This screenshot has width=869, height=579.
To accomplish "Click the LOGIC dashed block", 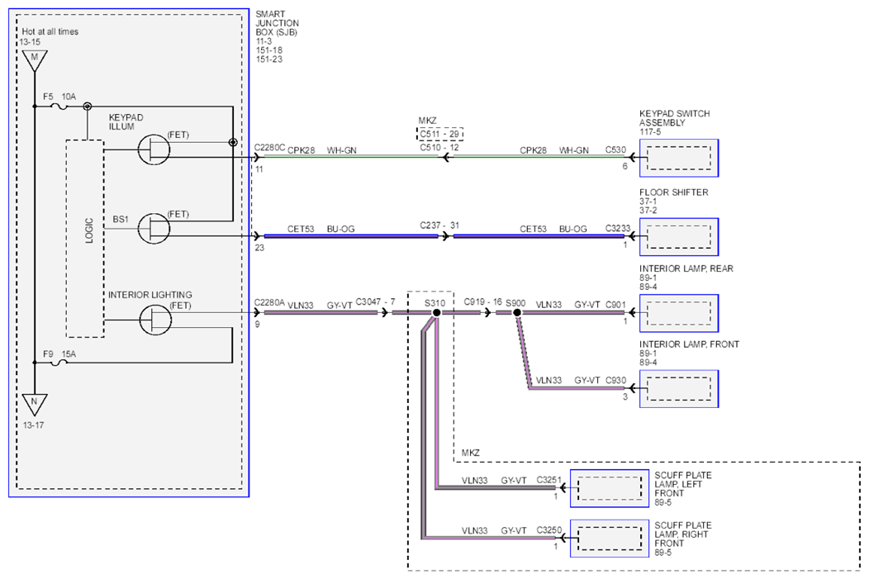I will coord(85,238).
